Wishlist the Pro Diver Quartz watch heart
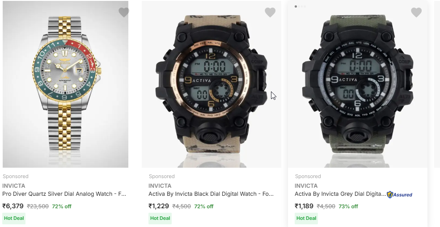This screenshot has height=227, width=440. tap(124, 12)
